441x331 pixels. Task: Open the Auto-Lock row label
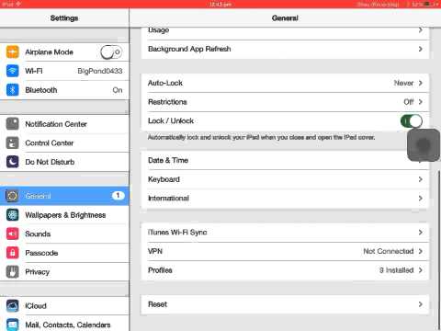coord(165,83)
